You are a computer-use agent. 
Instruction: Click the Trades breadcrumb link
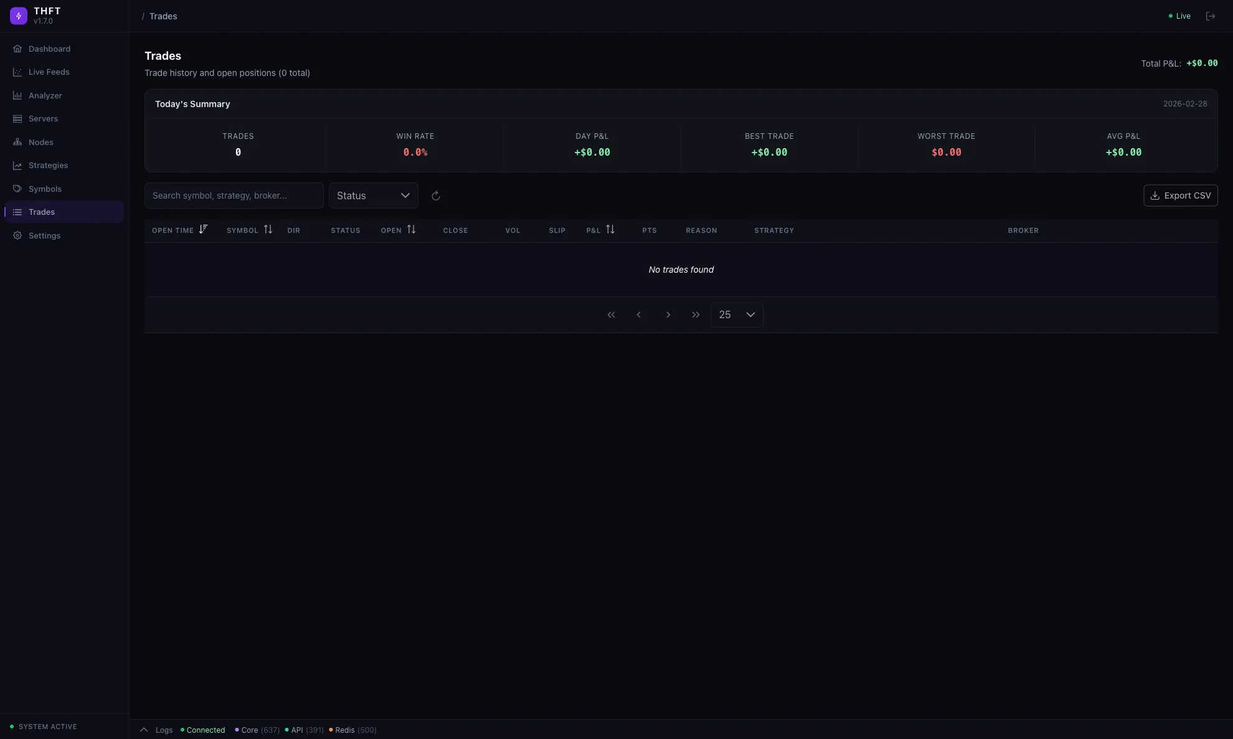pos(163,16)
